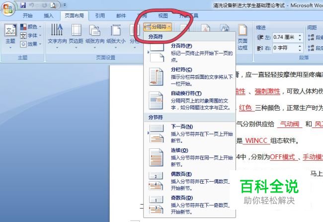Open dropdown arrow under 主题 button
The width and height of the screenshot is (323, 222).
[x=10, y=48]
